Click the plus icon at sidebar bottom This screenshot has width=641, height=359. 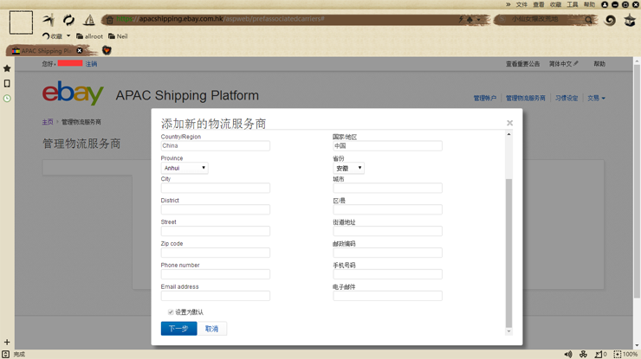(7, 343)
